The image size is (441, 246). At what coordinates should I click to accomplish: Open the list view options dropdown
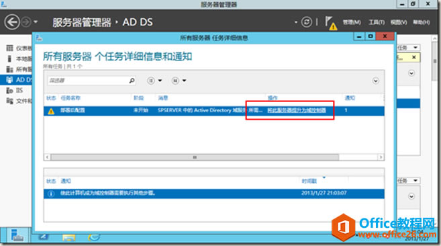click(x=154, y=81)
